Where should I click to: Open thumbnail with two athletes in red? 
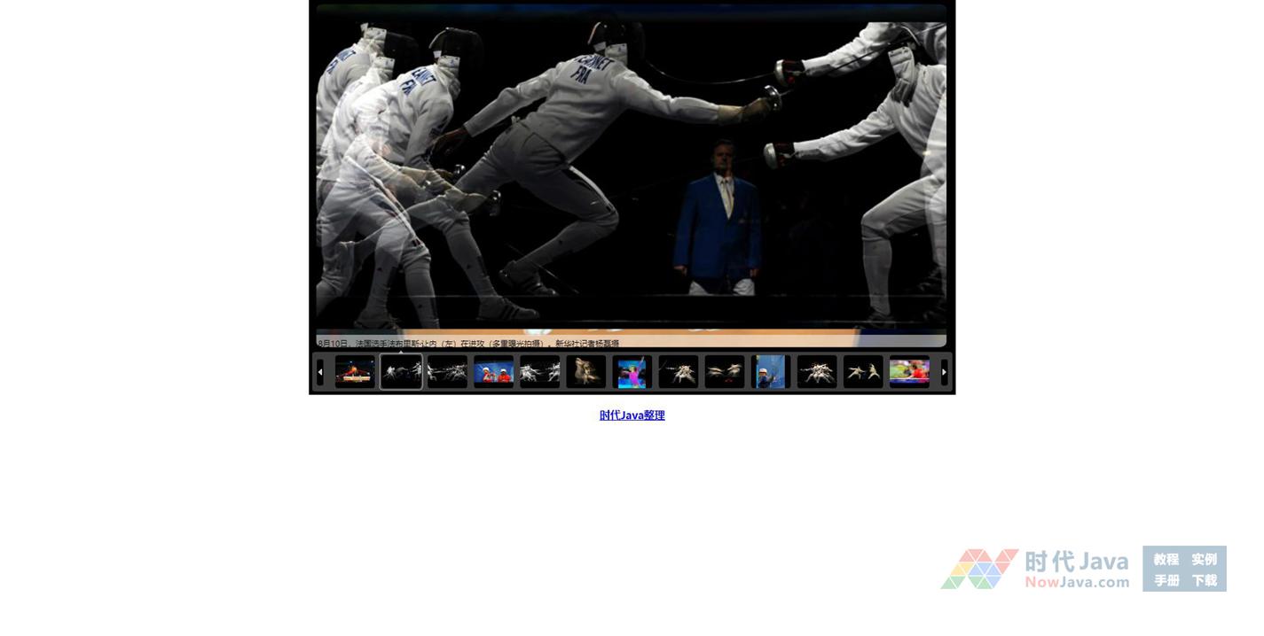coord(493,372)
